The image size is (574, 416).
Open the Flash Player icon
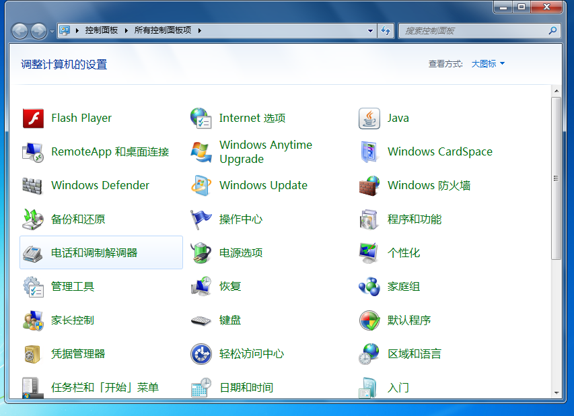click(33, 118)
